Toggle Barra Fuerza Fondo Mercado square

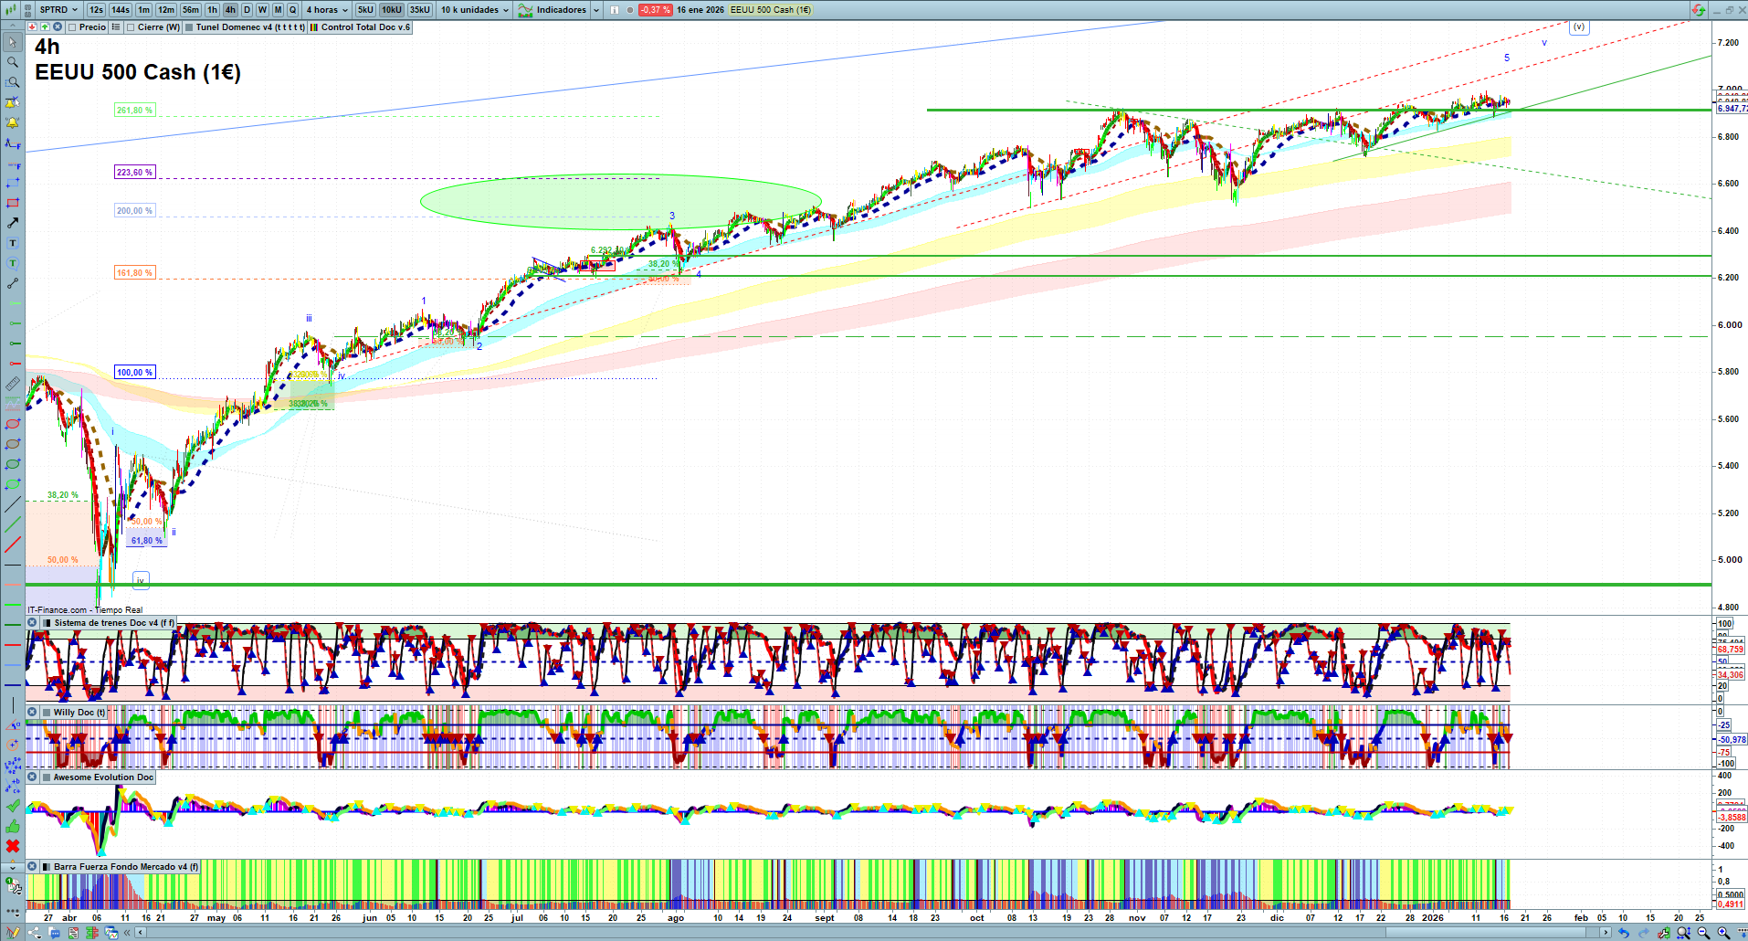[47, 867]
